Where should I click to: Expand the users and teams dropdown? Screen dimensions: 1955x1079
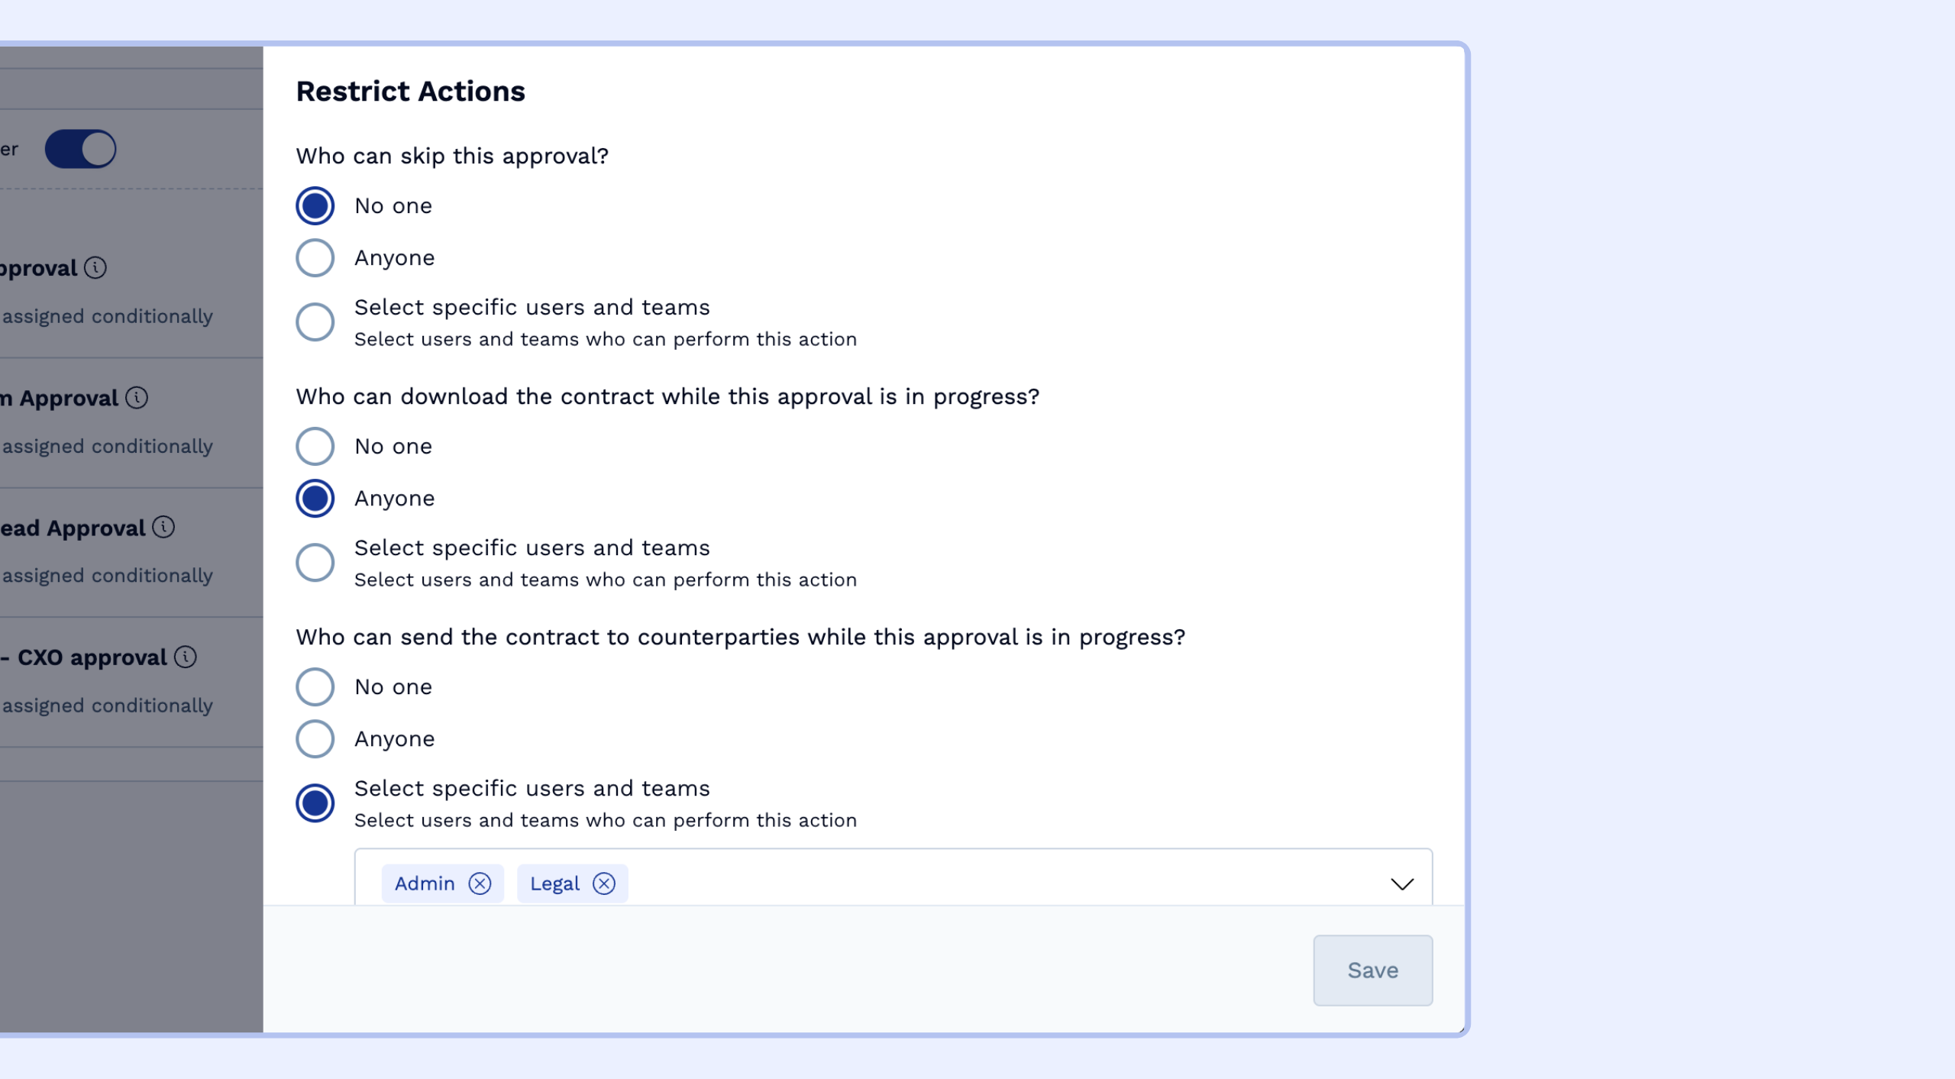click(1401, 884)
